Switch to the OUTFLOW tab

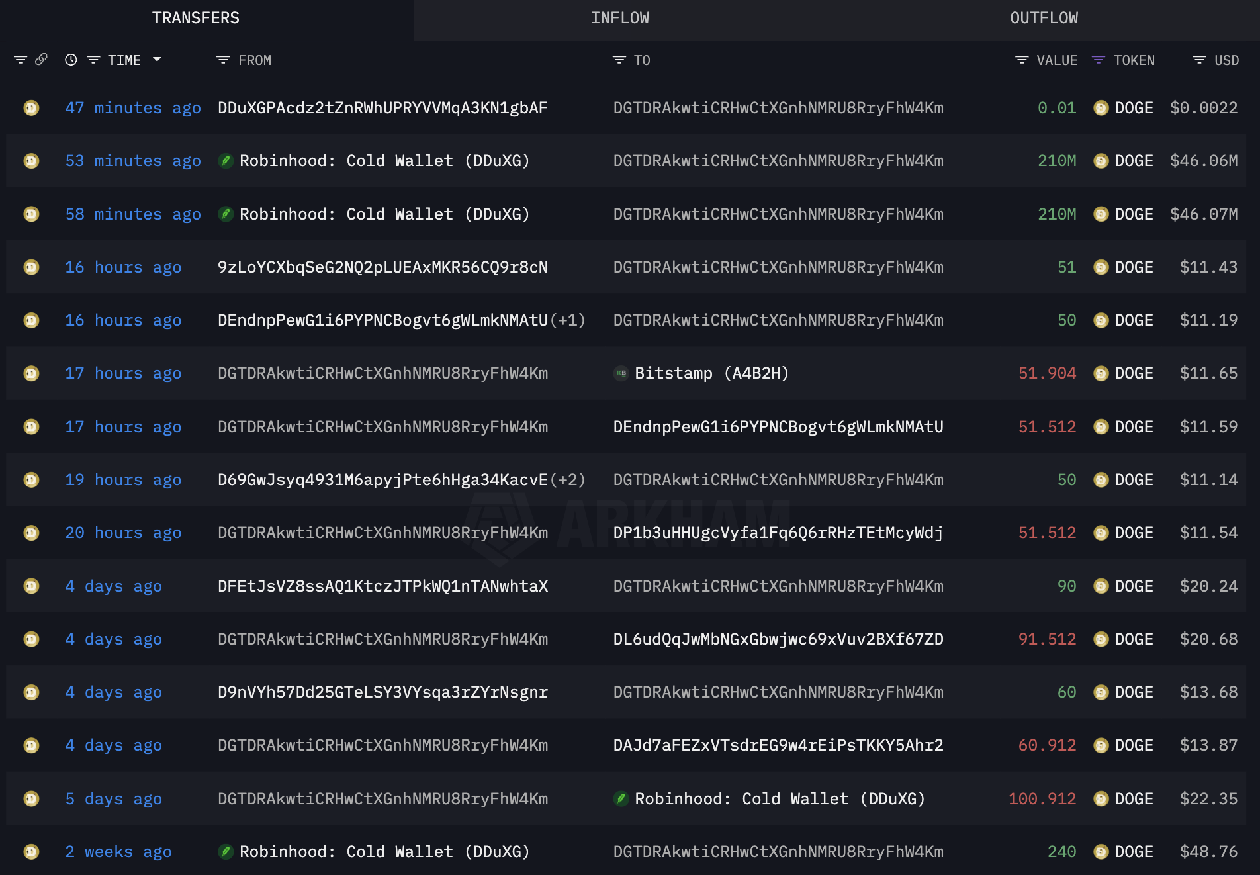(1044, 18)
